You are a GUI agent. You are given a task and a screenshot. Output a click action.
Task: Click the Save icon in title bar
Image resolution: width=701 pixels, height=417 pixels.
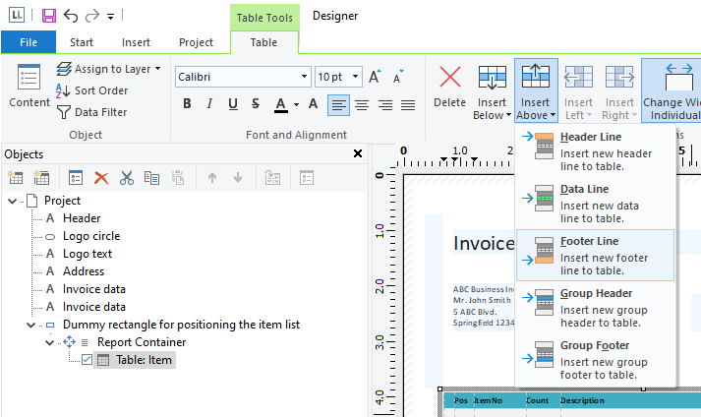[x=48, y=16]
